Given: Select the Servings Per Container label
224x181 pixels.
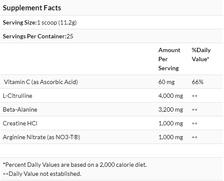Looking at the screenshot, I should click(35, 36).
